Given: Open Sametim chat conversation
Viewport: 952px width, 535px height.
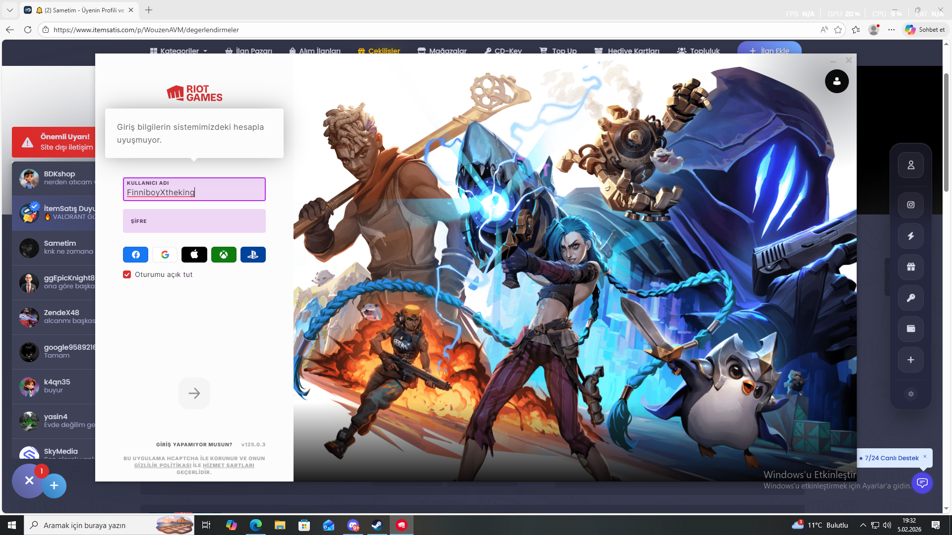Looking at the screenshot, I should tap(54, 248).
